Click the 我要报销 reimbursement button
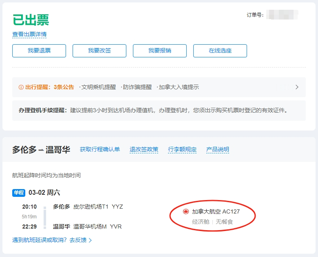318x257 pixels. tap(160, 51)
